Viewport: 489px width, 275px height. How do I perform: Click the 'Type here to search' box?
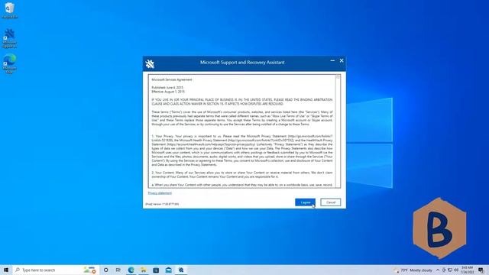tap(56, 270)
